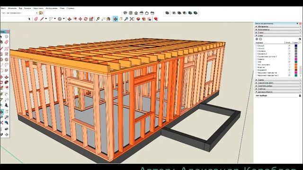
Task: Set layer Стена 8 as active radio button
Action: tap(256, 46)
